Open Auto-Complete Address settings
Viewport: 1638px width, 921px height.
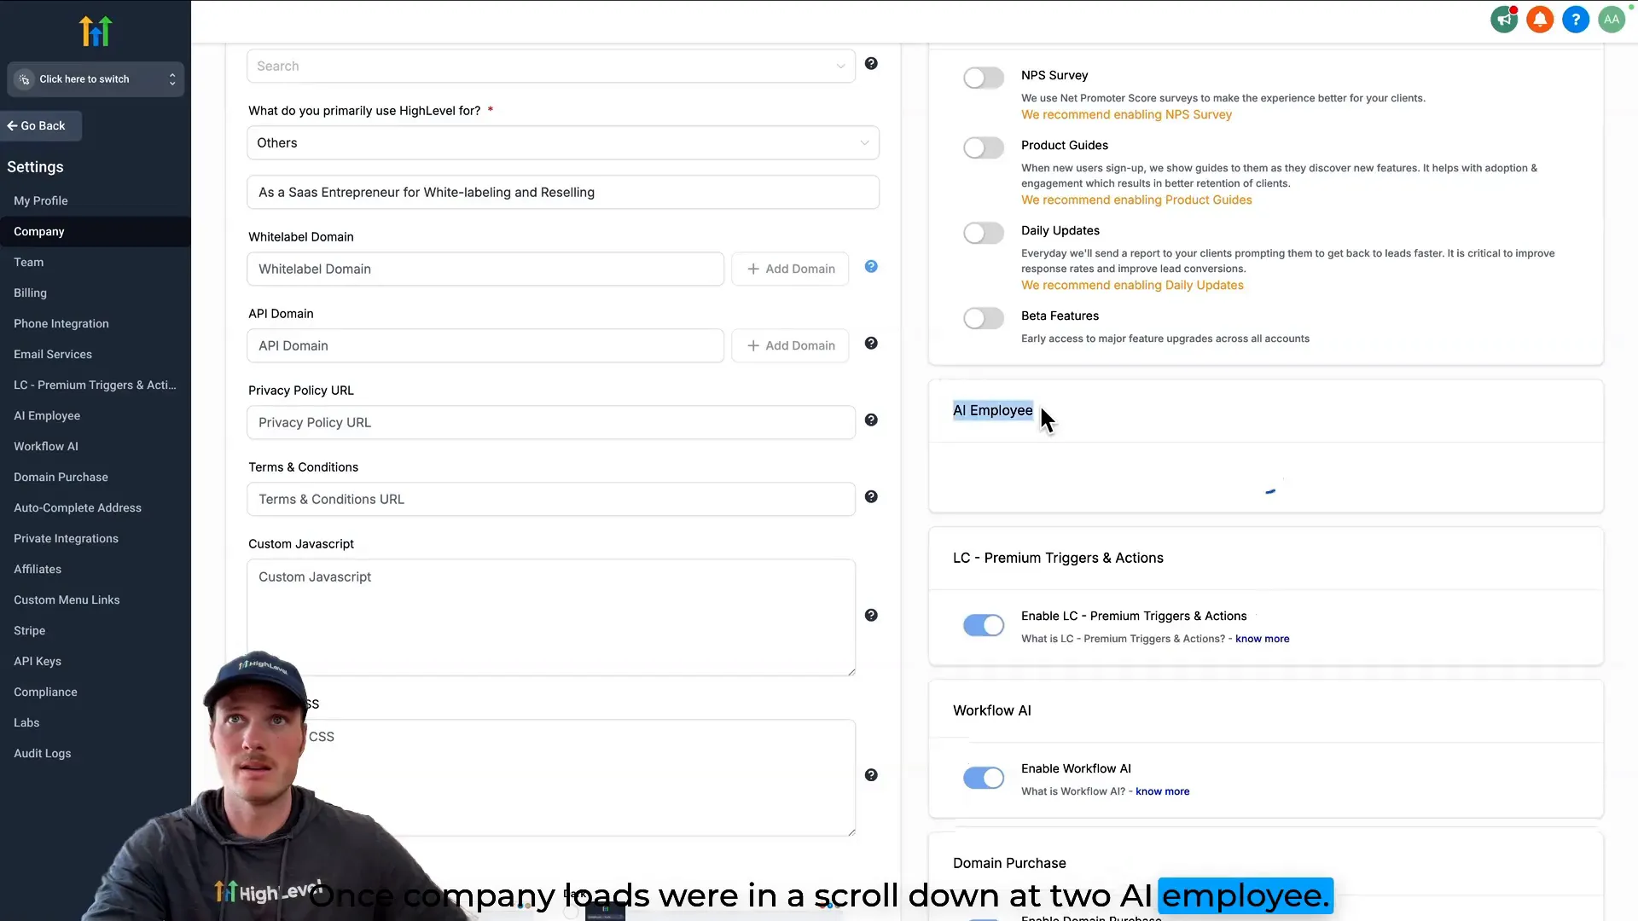(78, 507)
